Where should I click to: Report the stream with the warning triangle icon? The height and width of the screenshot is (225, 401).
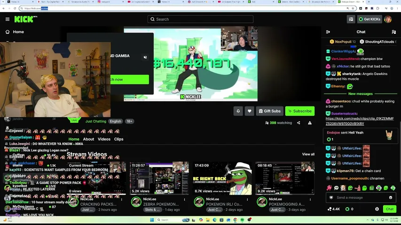(x=310, y=123)
